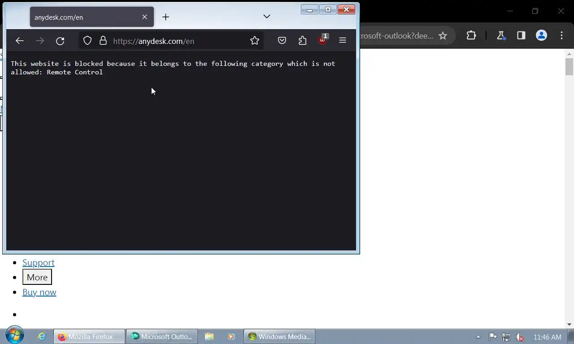This screenshot has width=574, height=344.
Task: Click the Firefox URL address field
Action: (170, 41)
